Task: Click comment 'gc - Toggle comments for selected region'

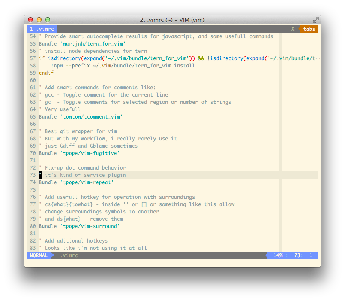Action: 108,102
